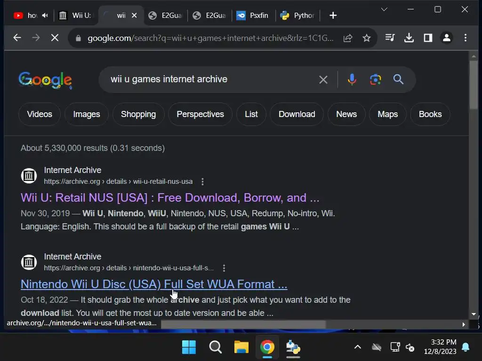Open 'Nintendo Wii U Disc (USA) Full Set' result
Screen dimensions: 482x361
click(154, 284)
